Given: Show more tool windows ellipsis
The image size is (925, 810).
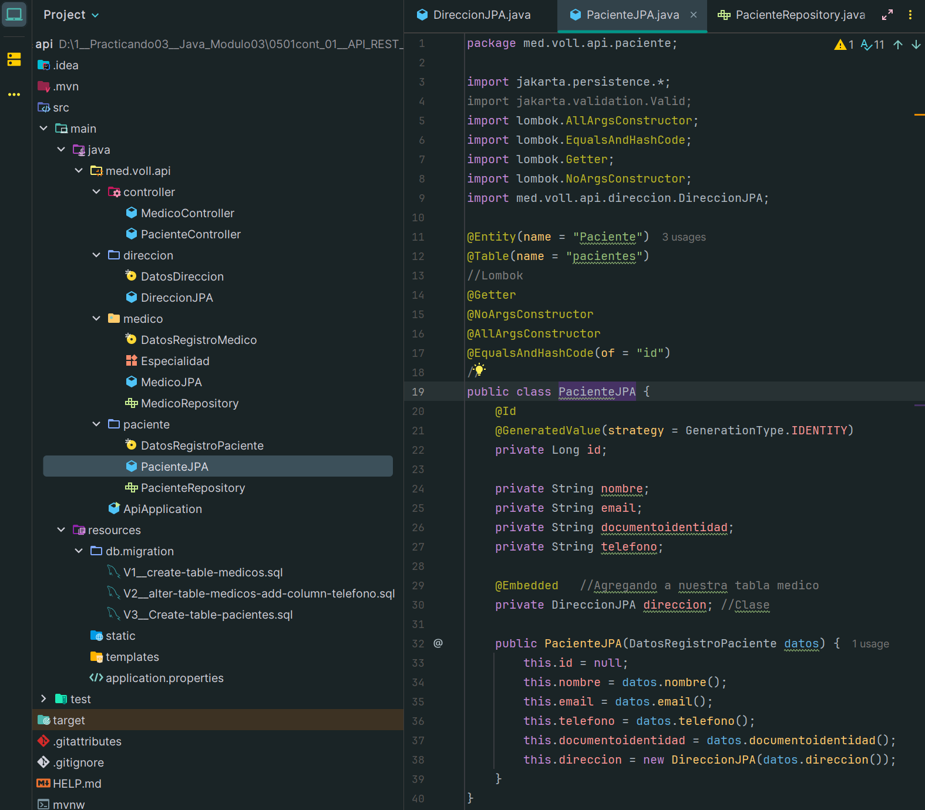Looking at the screenshot, I should [x=14, y=95].
